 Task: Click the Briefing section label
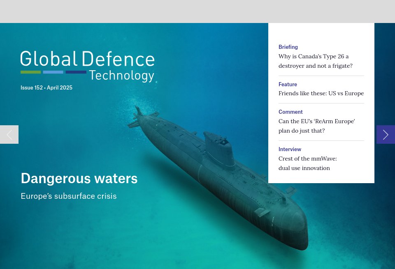(x=288, y=47)
